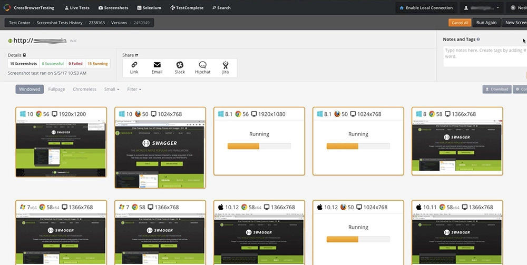The image size is (527, 265).
Task: Open the Filter dropdown
Action: pos(134,89)
